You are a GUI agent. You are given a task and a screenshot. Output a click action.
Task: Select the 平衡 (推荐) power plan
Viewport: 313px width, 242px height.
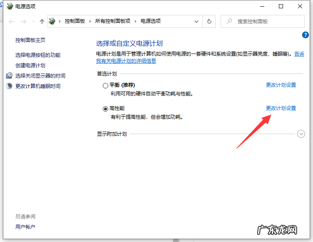point(105,86)
